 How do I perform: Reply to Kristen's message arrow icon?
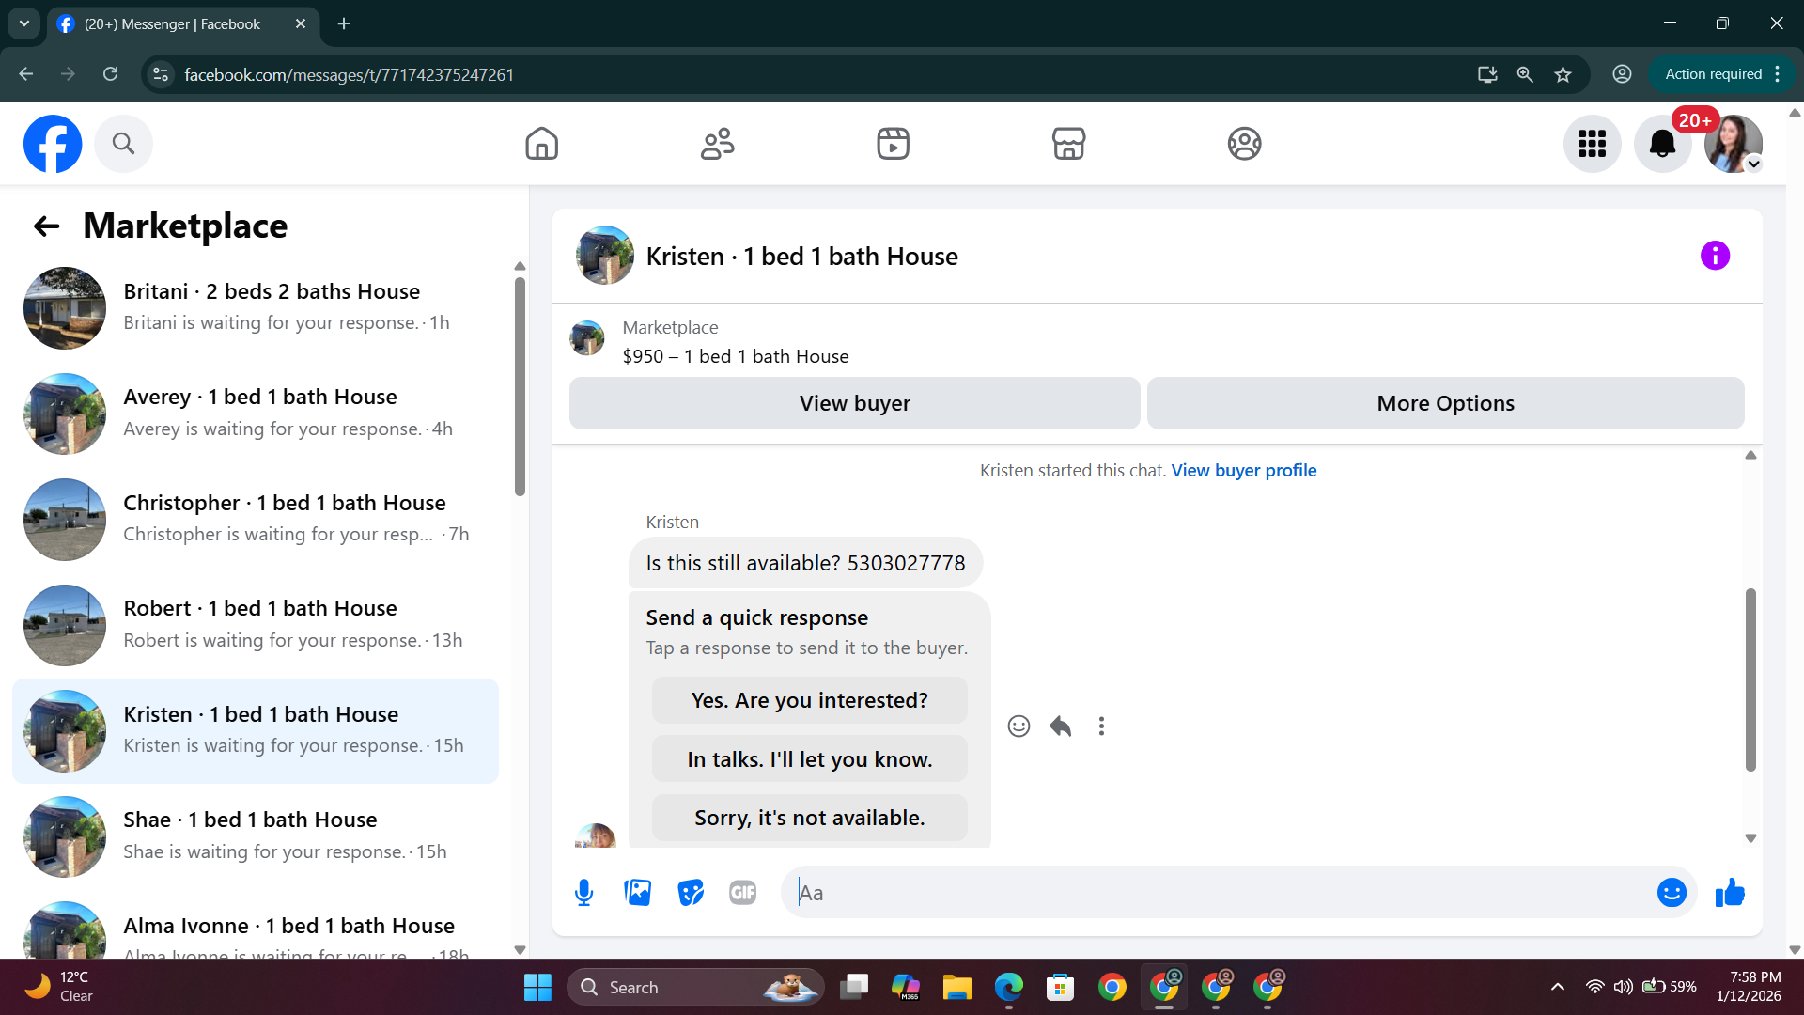coord(1060,726)
